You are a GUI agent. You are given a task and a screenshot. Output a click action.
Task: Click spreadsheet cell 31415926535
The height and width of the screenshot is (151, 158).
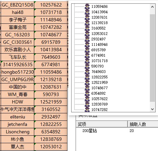click(x=17, y=64)
